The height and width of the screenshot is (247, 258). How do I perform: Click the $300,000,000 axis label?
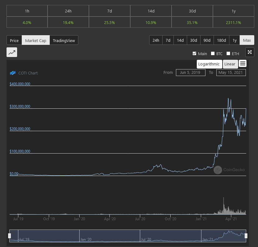pos(20,107)
